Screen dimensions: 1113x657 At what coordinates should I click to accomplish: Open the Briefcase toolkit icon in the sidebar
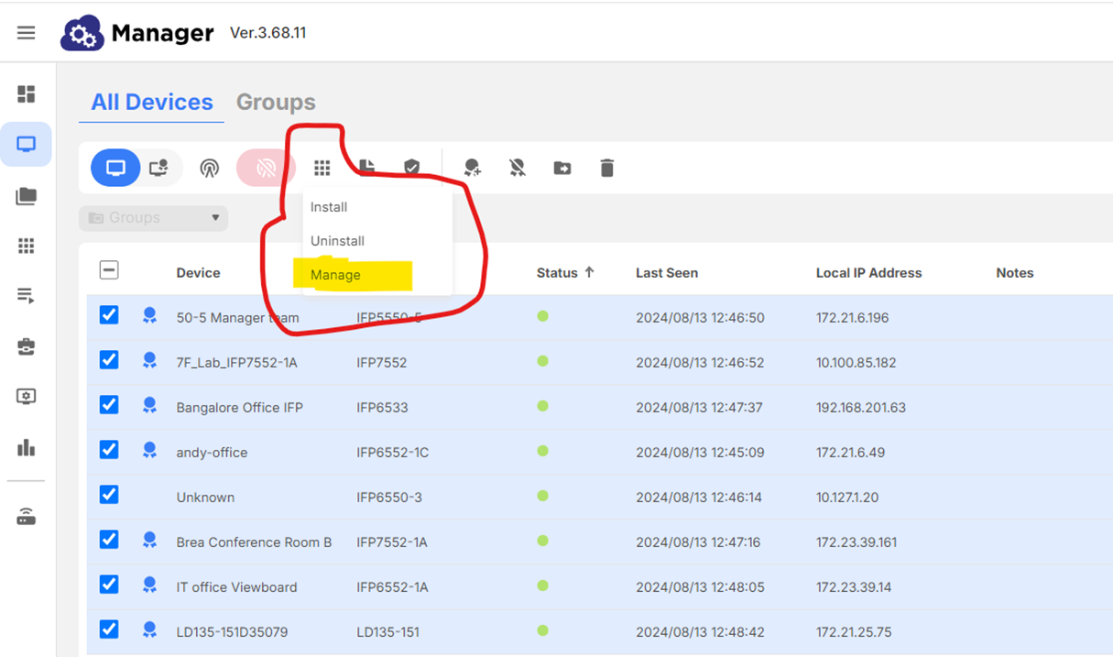coord(27,347)
